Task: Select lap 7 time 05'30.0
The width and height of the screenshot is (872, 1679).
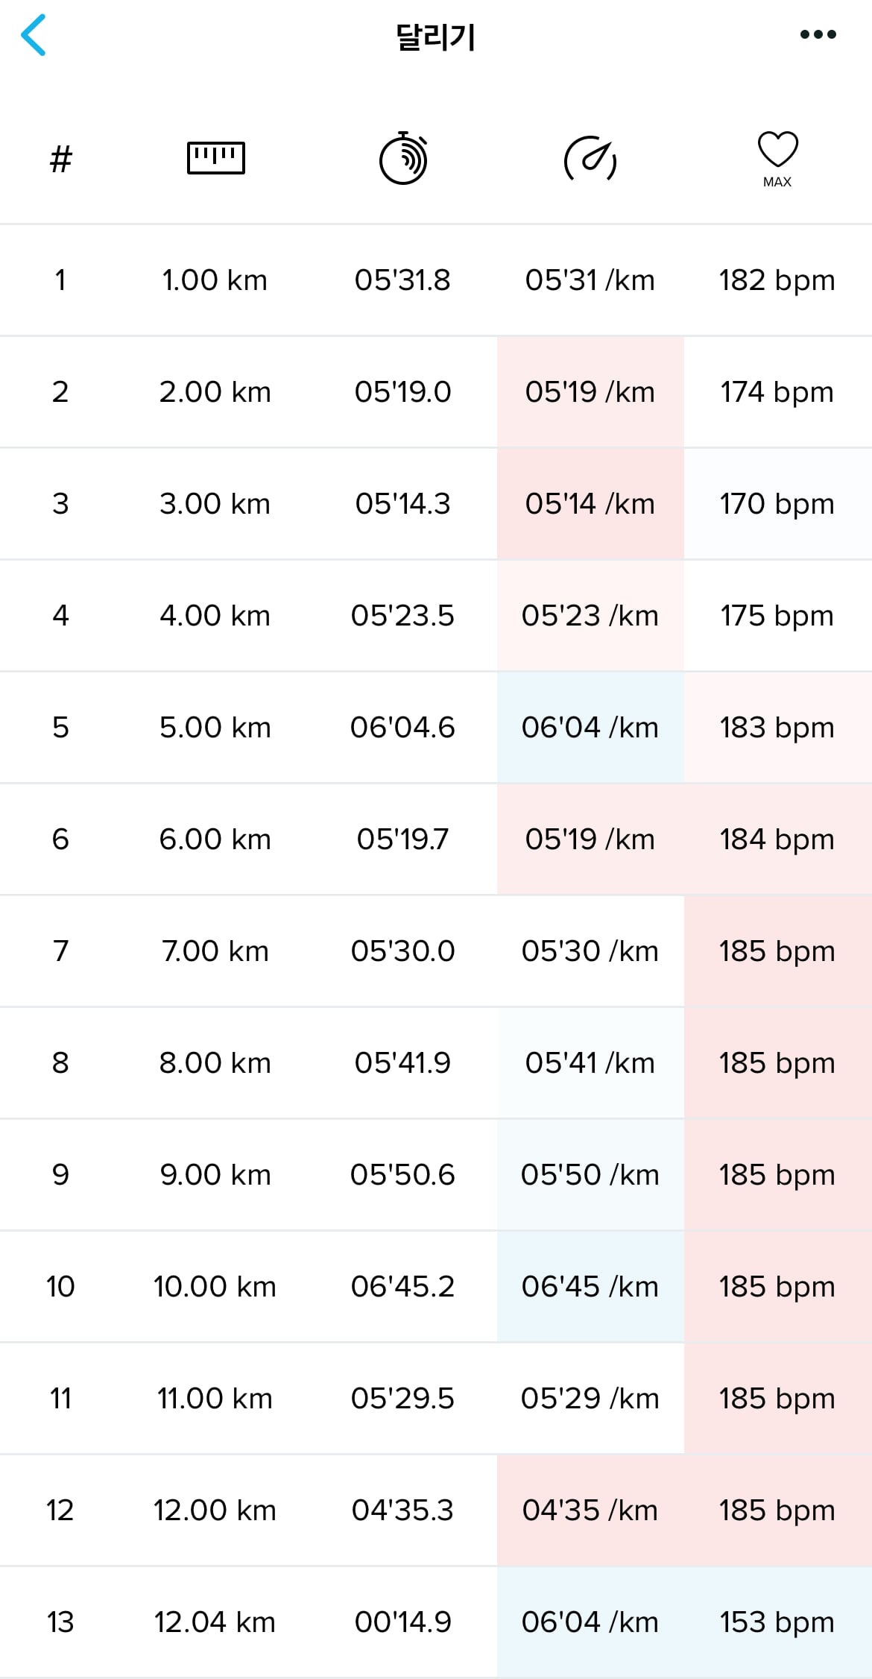Action: point(403,951)
